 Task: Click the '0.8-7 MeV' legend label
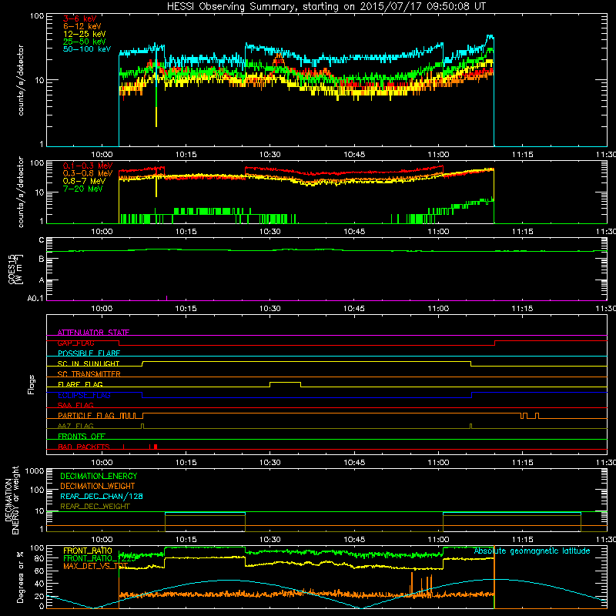(x=84, y=181)
